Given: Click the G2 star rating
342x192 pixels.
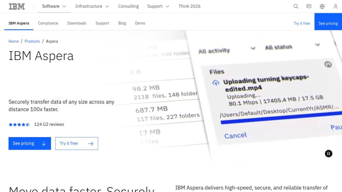Looking at the screenshot, I should 19,125.
